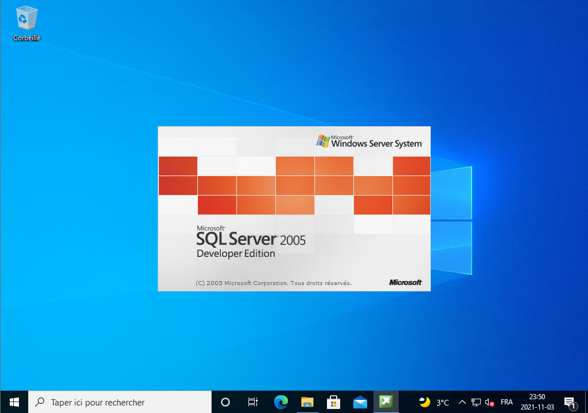Open the Windows Start menu
Image resolution: width=588 pixels, height=413 pixels.
(14, 402)
